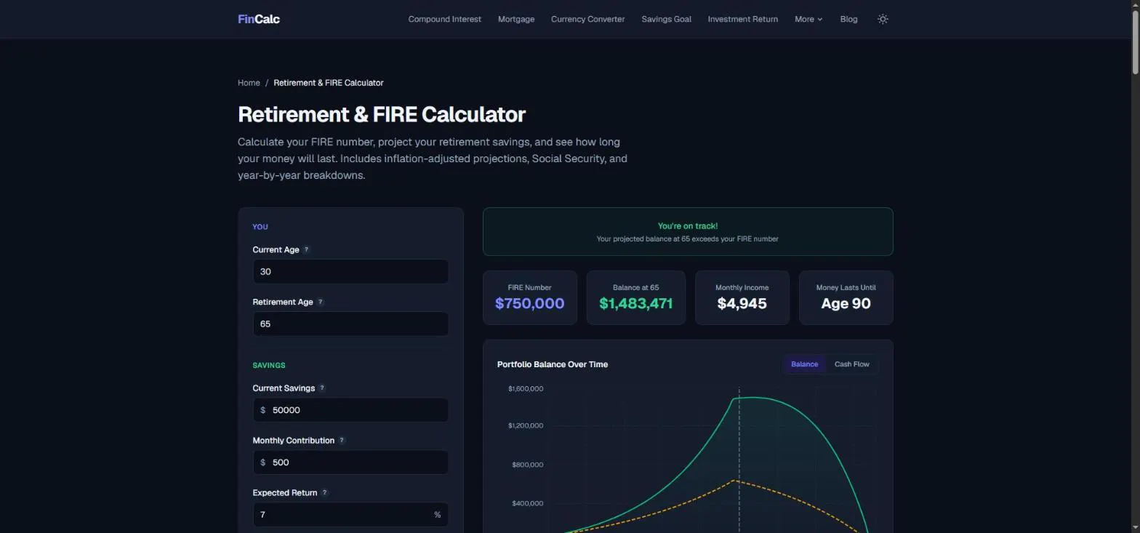The height and width of the screenshot is (533, 1140).
Task: Click the Money Lasts Until Age 90 value
Action: (x=846, y=303)
